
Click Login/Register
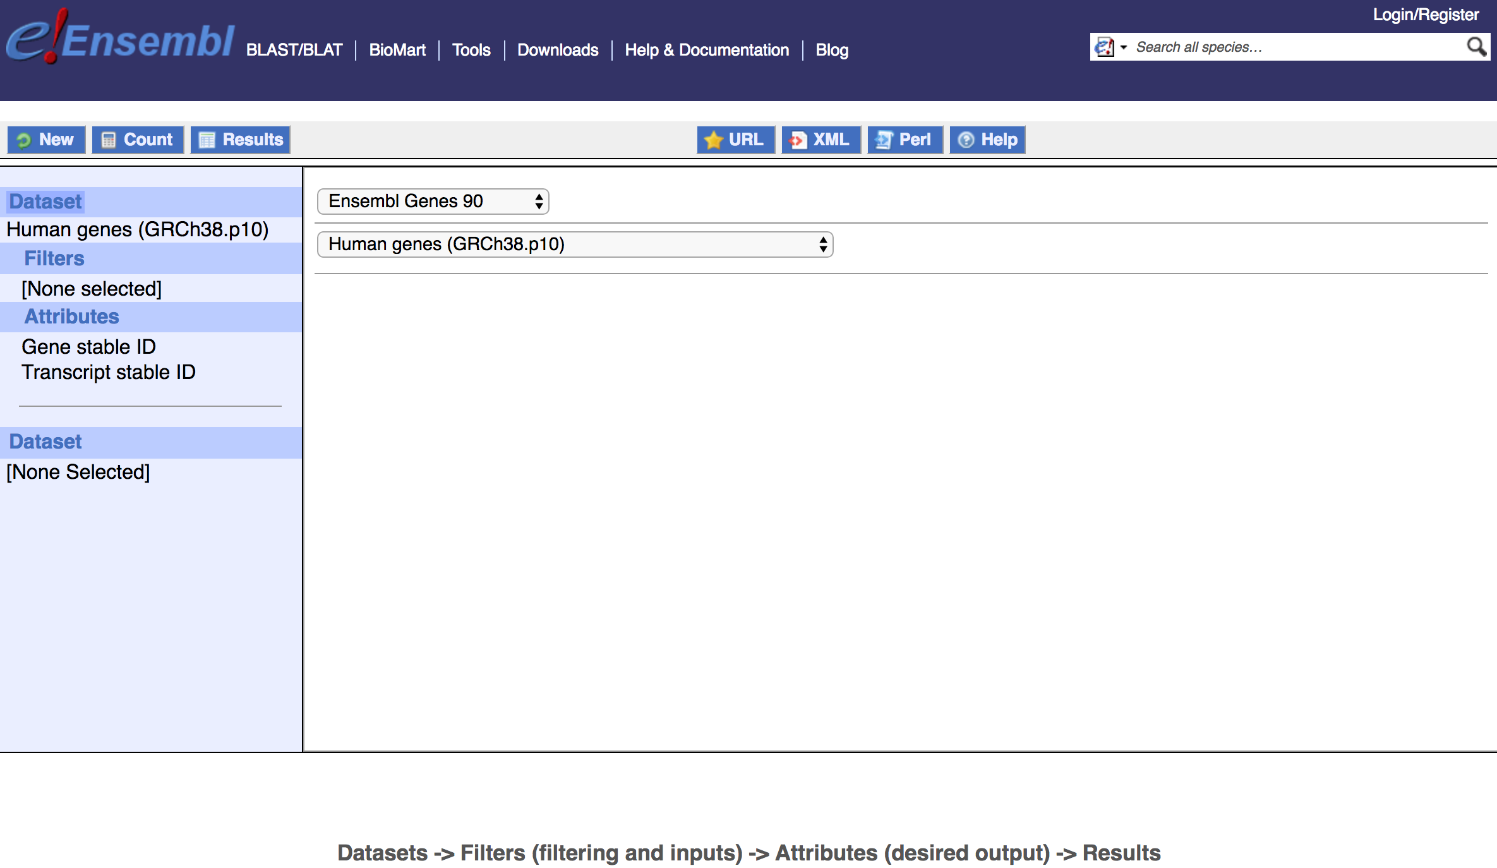[x=1426, y=15]
